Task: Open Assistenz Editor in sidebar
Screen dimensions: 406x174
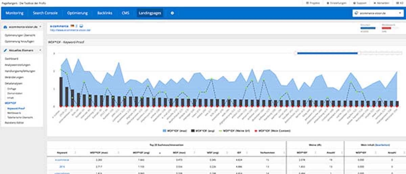Action: point(14,123)
